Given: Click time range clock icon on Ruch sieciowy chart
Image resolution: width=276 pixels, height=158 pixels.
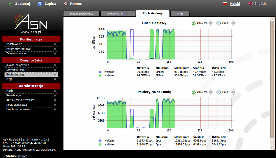Looking at the screenshot, I should [218, 23].
